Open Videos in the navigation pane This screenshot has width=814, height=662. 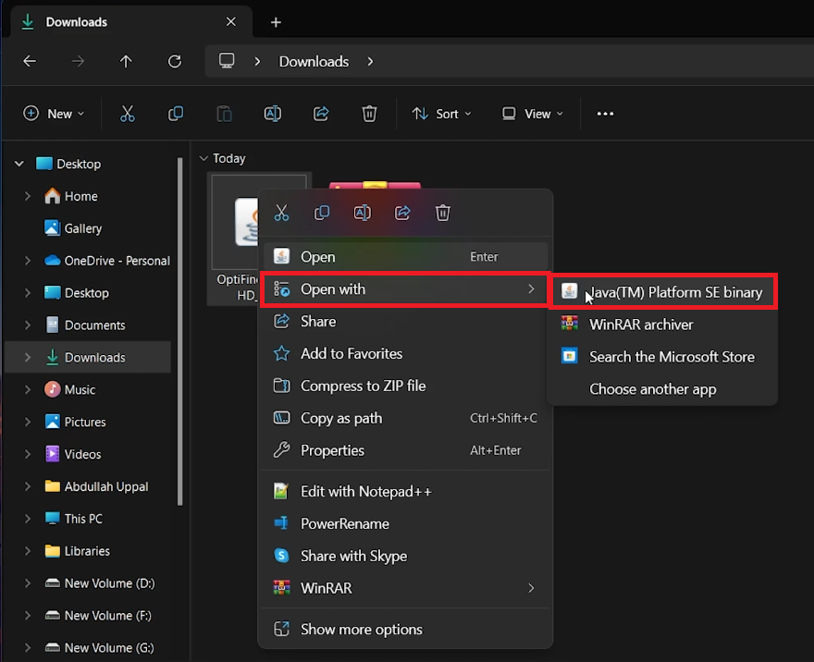click(82, 454)
